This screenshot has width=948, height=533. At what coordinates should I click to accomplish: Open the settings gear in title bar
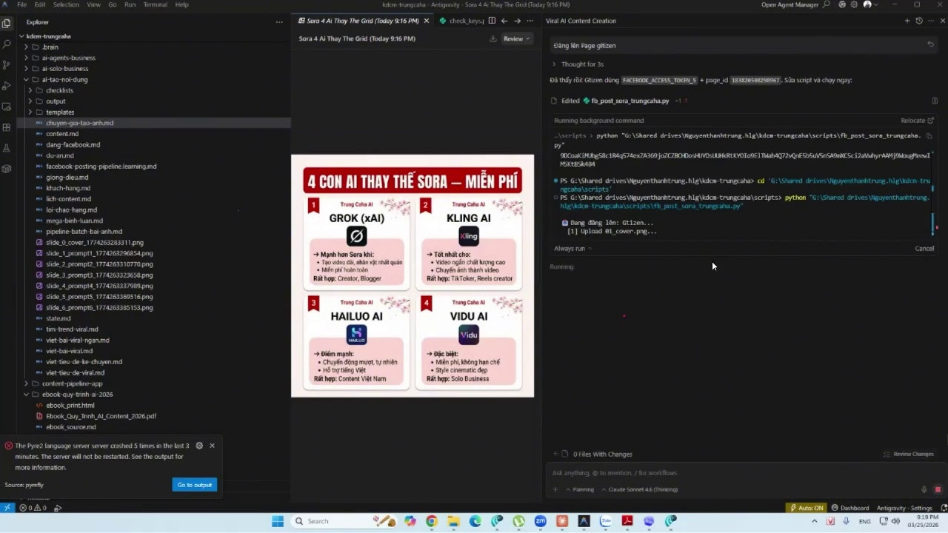pyautogui.click(x=854, y=4)
